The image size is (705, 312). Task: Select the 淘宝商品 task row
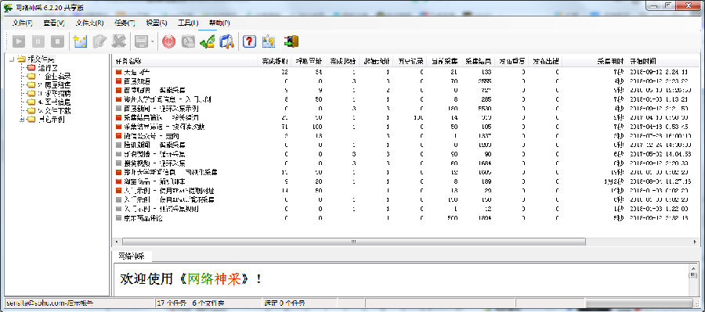(x=405, y=181)
